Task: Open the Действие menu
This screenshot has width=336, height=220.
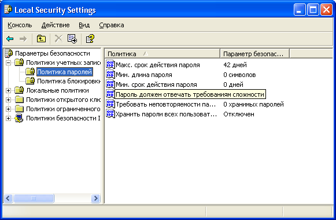Action: (56, 25)
